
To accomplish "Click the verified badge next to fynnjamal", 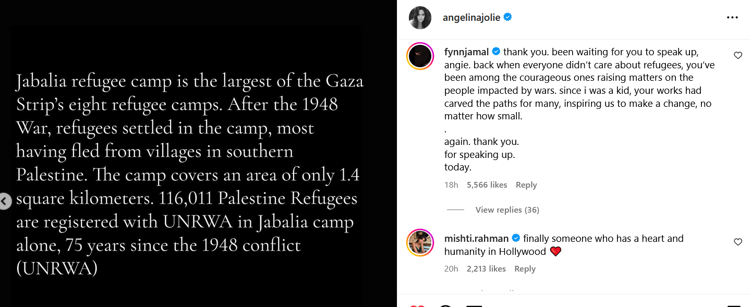I will point(496,52).
